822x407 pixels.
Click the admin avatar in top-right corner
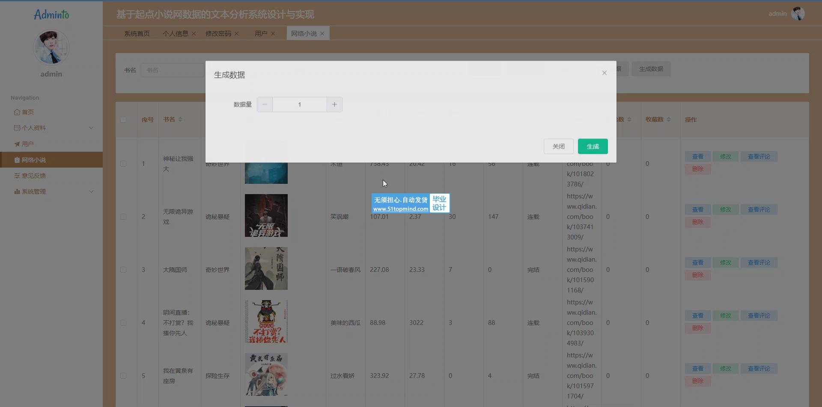point(798,14)
